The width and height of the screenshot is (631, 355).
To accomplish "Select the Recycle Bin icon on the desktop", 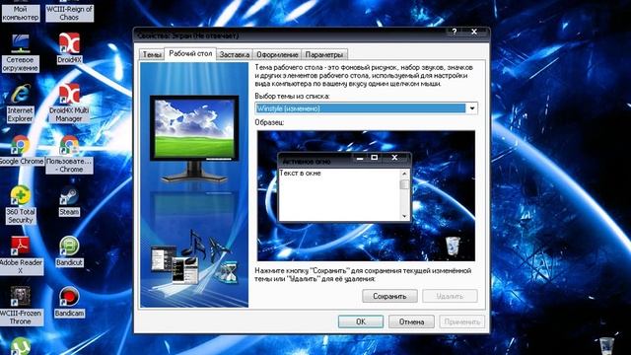I will [607, 346].
